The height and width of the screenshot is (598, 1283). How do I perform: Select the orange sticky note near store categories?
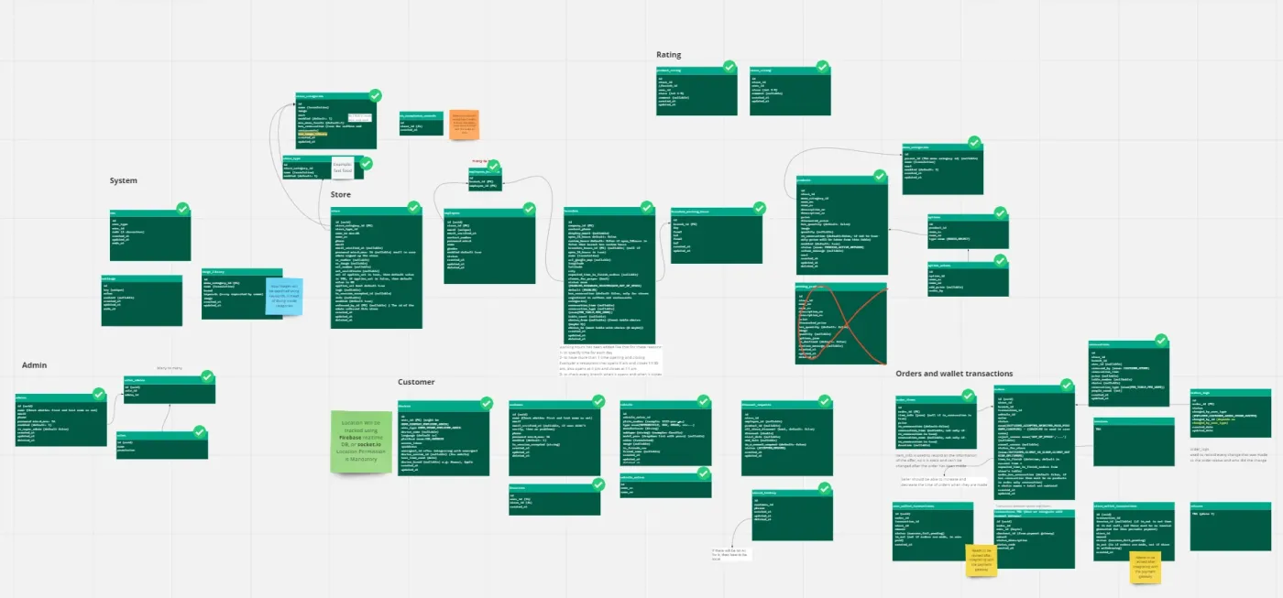465,125
